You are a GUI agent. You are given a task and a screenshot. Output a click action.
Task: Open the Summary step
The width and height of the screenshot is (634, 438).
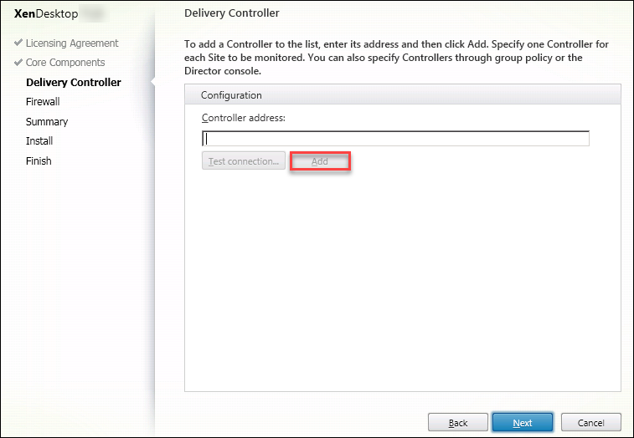(x=47, y=121)
